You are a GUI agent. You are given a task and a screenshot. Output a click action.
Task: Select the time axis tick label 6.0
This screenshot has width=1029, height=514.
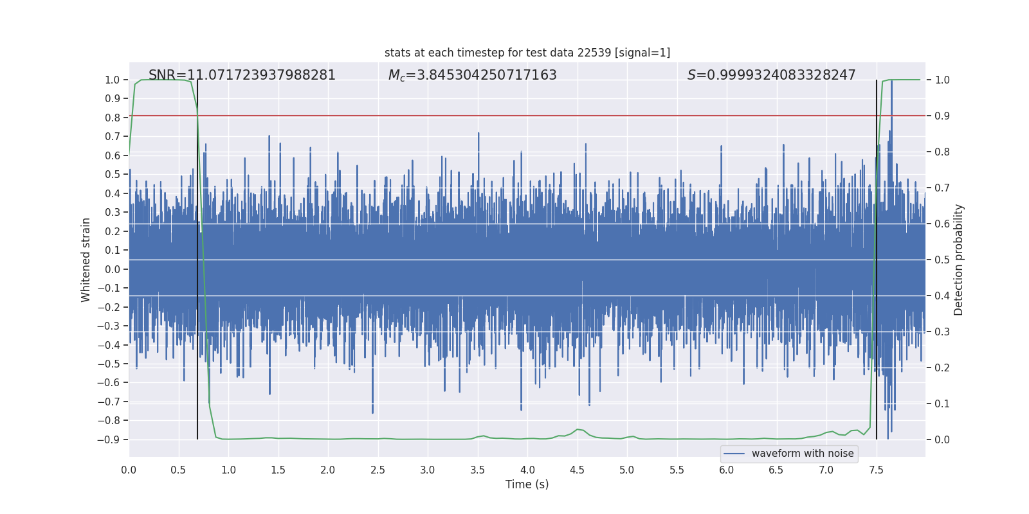727,470
